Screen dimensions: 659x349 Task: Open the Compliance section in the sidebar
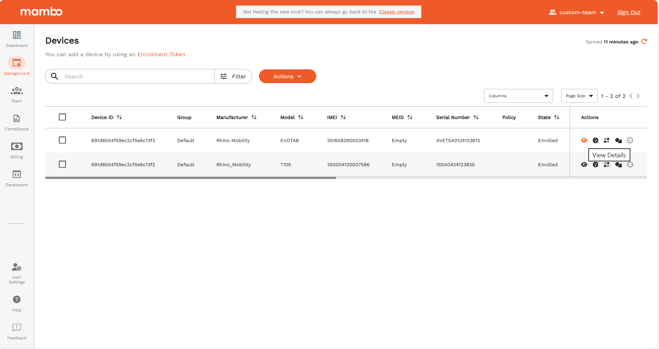point(17,122)
